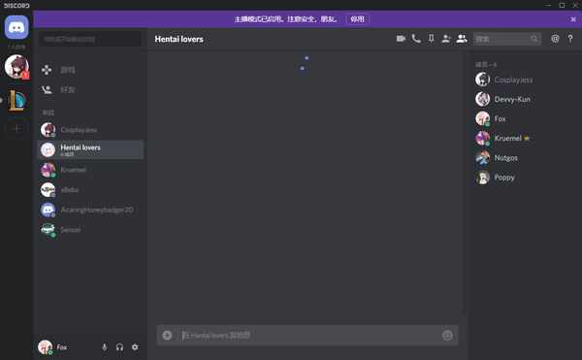Screen dimensions: 582x360
Task: Open the server with anime girl avatar
Action: click(16, 66)
